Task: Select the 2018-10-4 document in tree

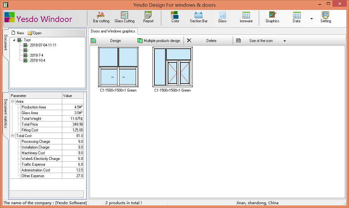Action: [x=37, y=60]
